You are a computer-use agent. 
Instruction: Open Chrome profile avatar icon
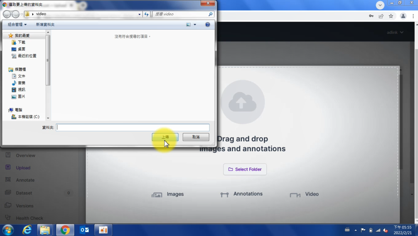coord(403,16)
